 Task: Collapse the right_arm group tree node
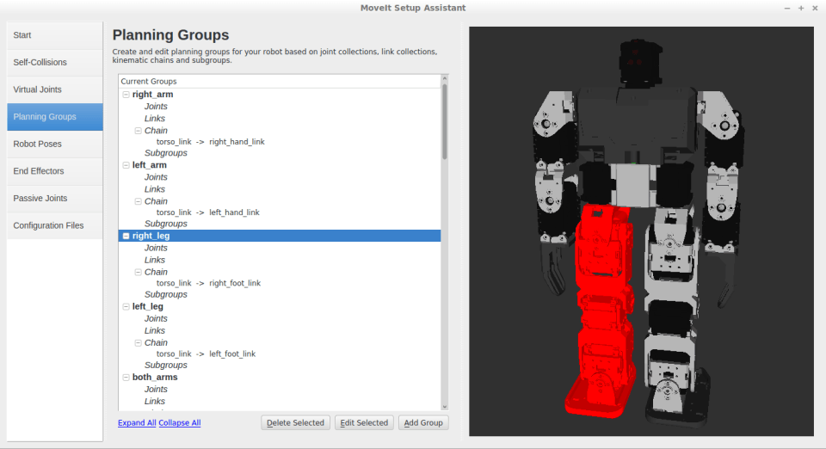click(x=126, y=95)
